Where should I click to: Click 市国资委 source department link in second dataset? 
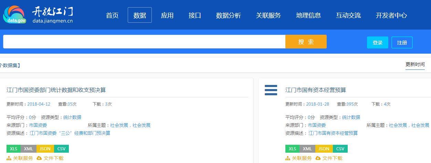[317, 125]
